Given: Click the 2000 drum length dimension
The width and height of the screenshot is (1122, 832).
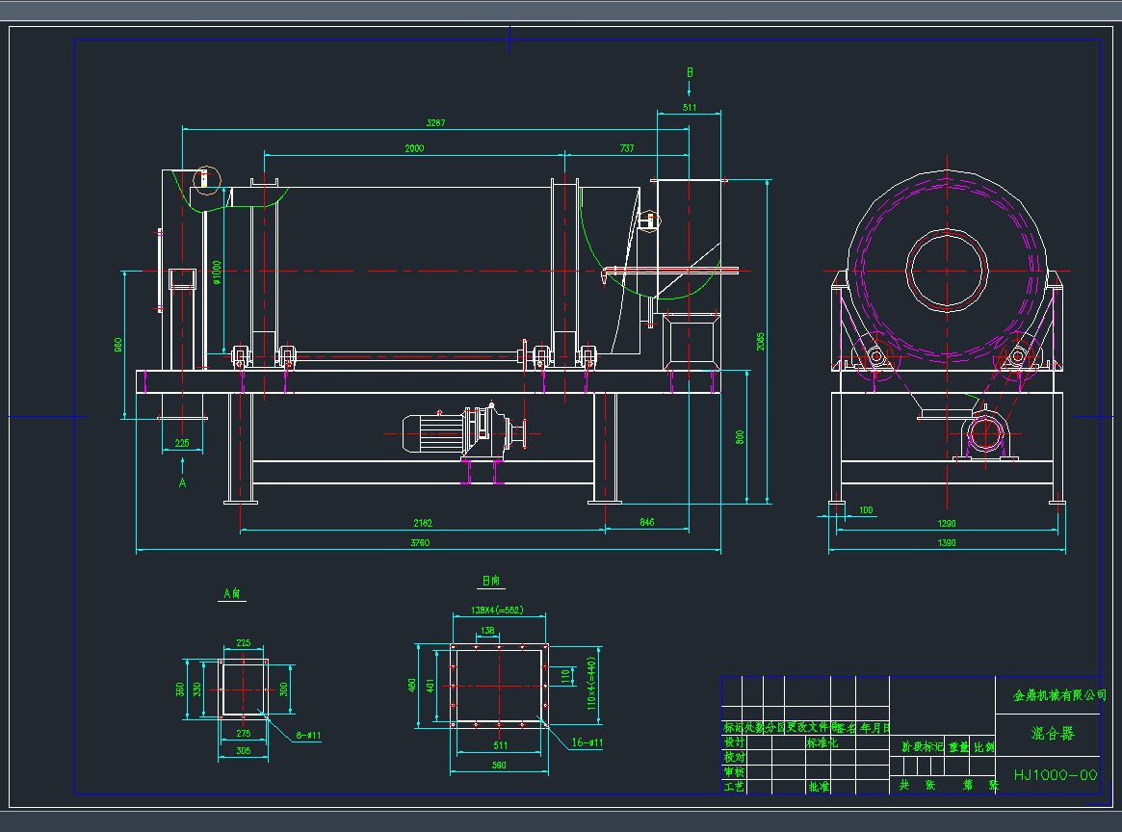Looking at the screenshot, I should 414,148.
